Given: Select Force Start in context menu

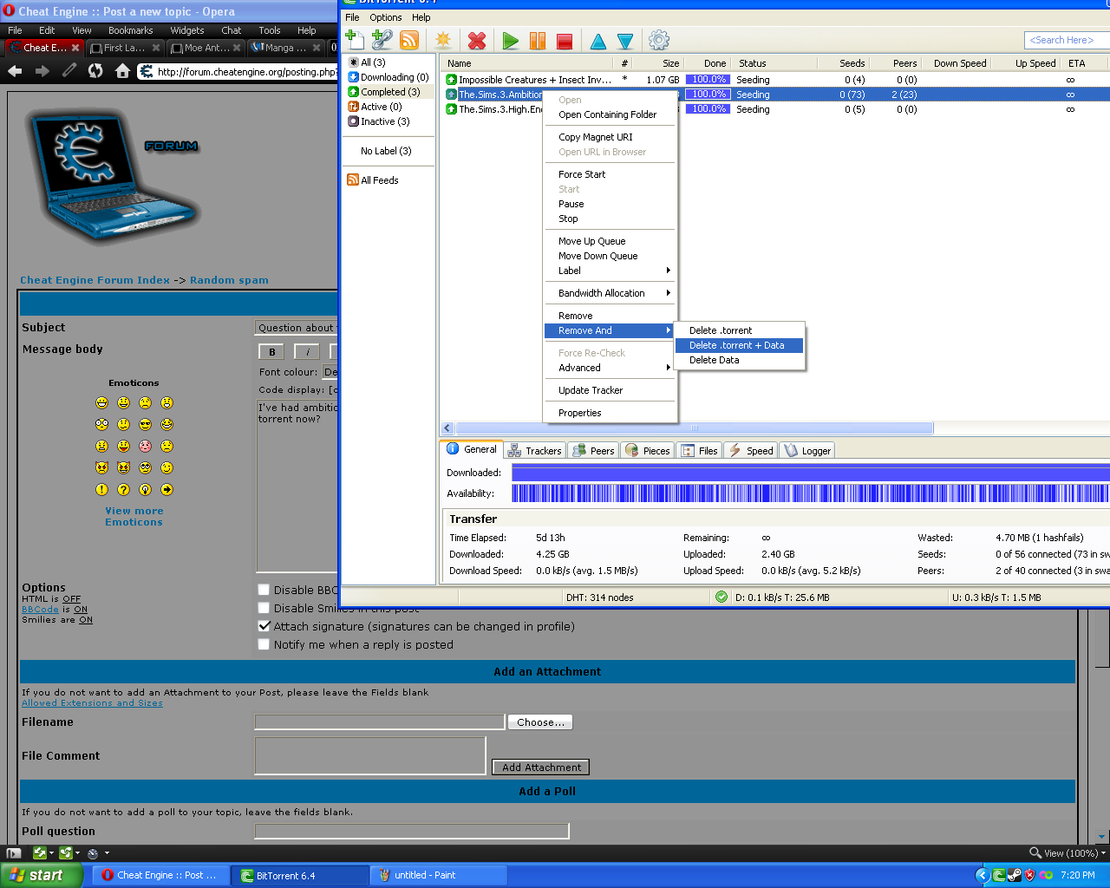Looking at the screenshot, I should (x=610, y=174).
